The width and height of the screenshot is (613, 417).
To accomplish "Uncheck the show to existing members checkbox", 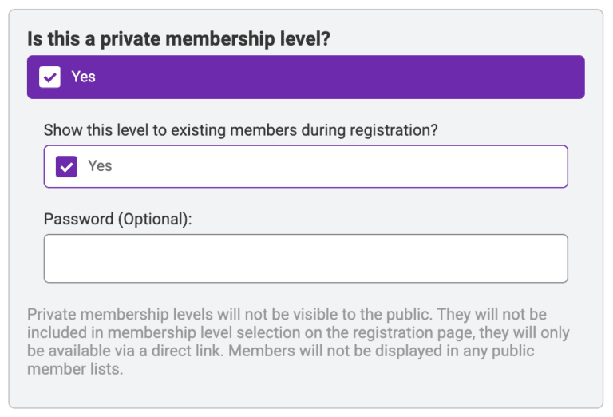I will (66, 167).
